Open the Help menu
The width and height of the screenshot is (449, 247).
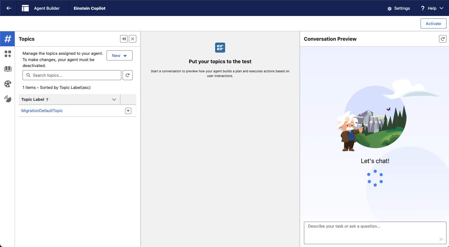point(432,8)
